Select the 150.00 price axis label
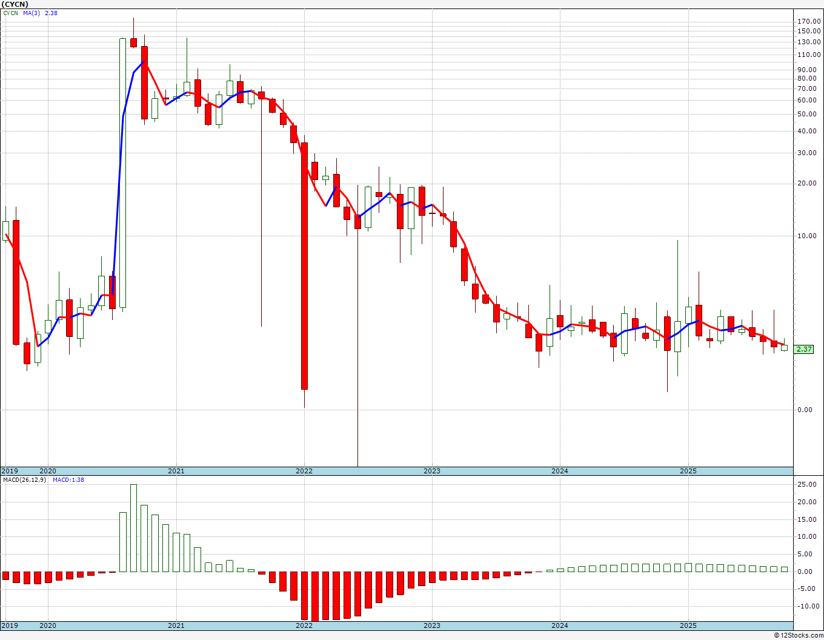This screenshot has height=640, width=824. (809, 31)
